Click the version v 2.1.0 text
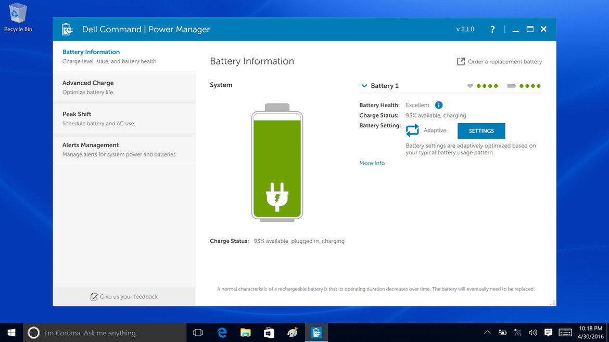609x342 pixels. point(465,29)
